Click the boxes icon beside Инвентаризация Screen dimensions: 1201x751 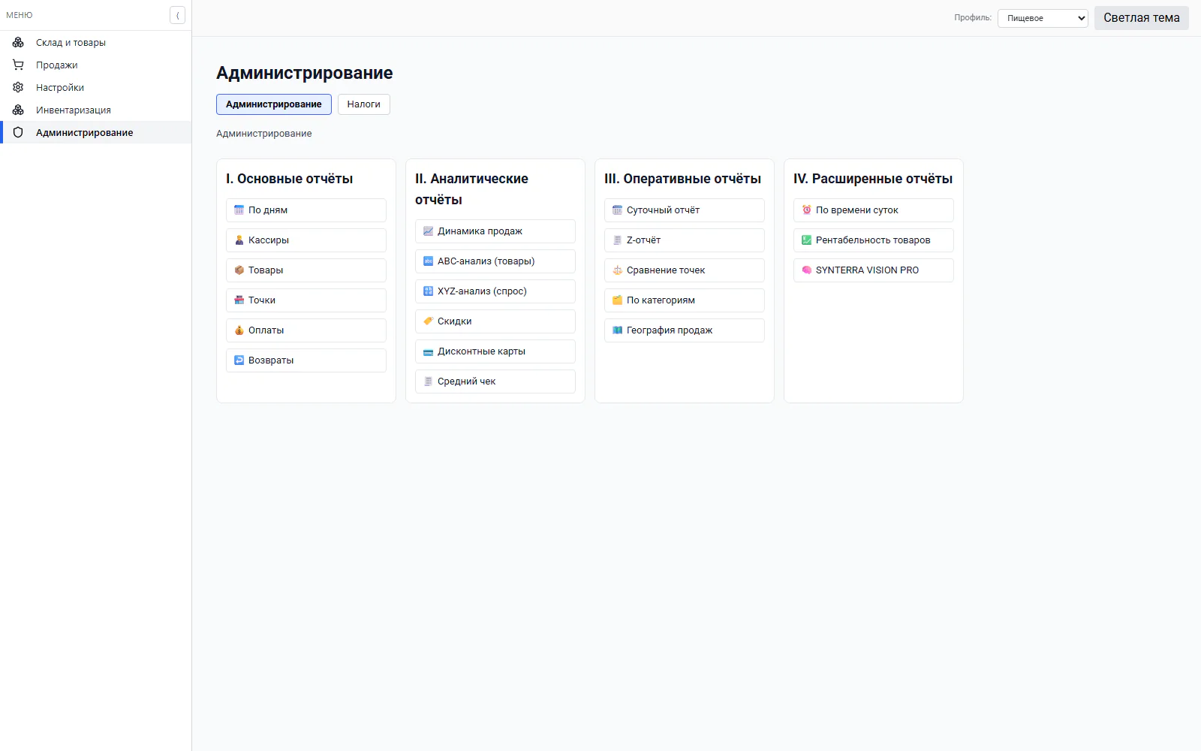[x=18, y=110]
